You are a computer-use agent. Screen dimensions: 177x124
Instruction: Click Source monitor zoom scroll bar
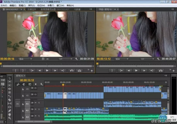pyautogui.click(x=47, y=66)
